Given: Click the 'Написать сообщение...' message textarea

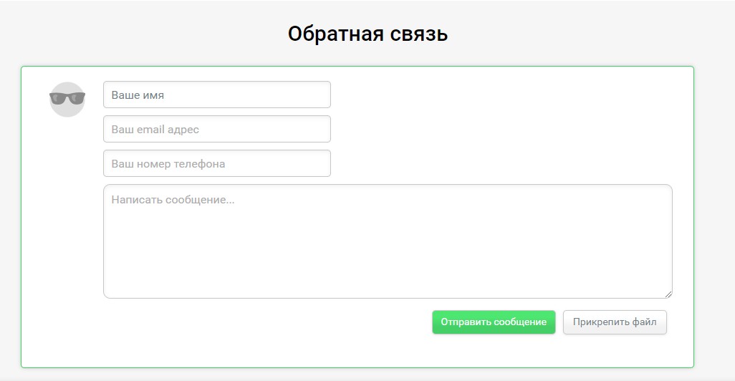Looking at the screenshot, I should 388,241.
